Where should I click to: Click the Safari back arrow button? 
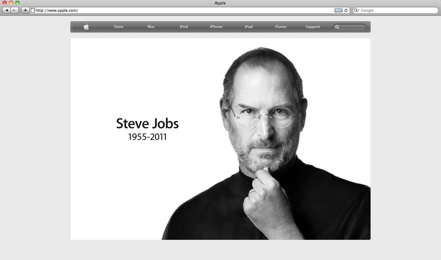[6, 10]
